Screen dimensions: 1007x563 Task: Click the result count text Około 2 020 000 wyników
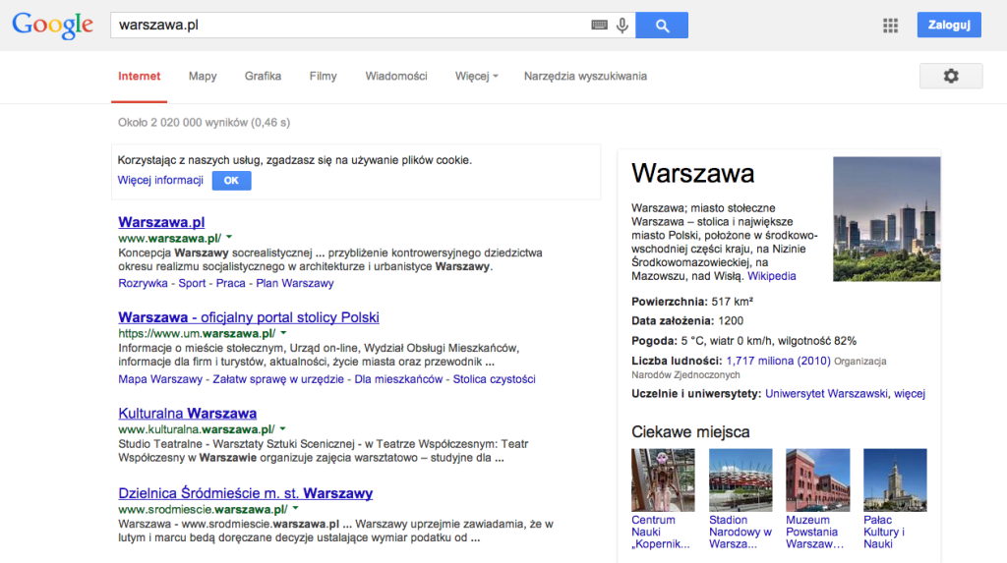tap(204, 122)
